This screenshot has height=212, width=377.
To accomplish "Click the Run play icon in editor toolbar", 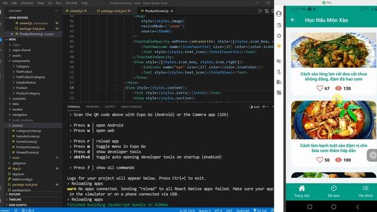I will pos(260,11).
